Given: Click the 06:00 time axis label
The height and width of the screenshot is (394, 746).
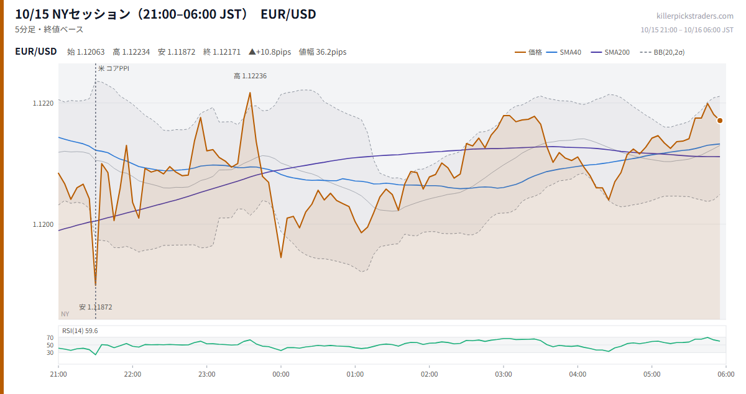Looking at the screenshot, I should (x=725, y=374).
